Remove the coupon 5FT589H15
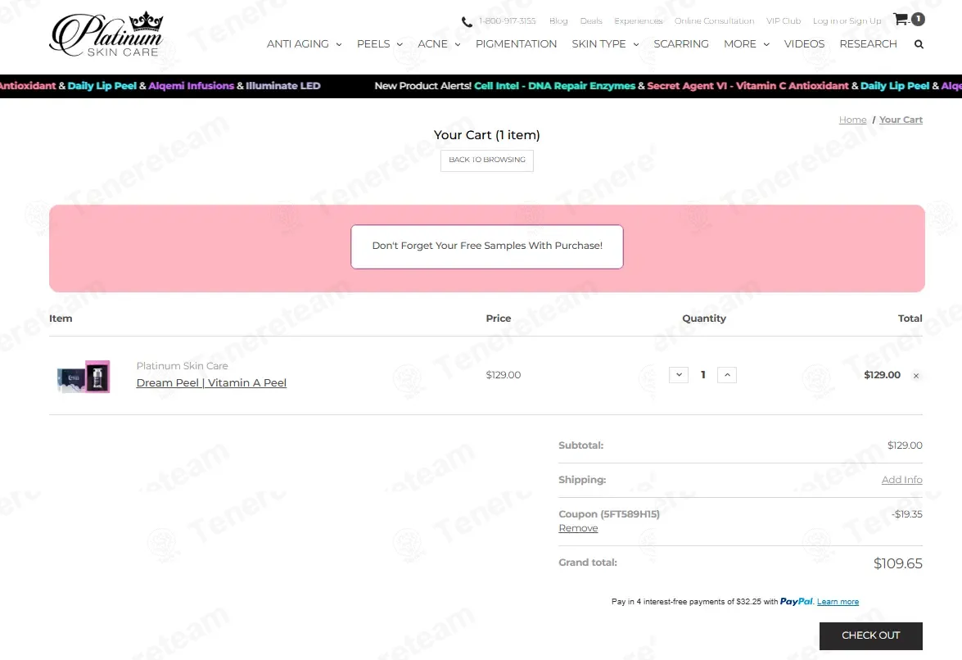Viewport: 962px width, 660px height. pyautogui.click(x=578, y=528)
